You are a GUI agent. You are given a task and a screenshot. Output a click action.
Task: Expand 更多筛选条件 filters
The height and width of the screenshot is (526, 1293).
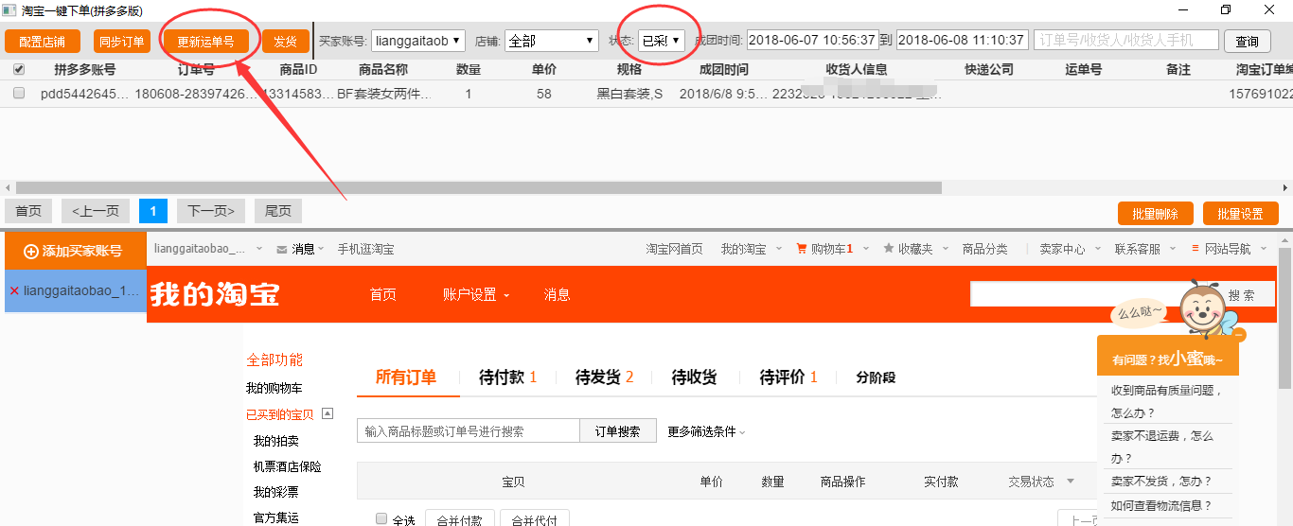point(706,431)
